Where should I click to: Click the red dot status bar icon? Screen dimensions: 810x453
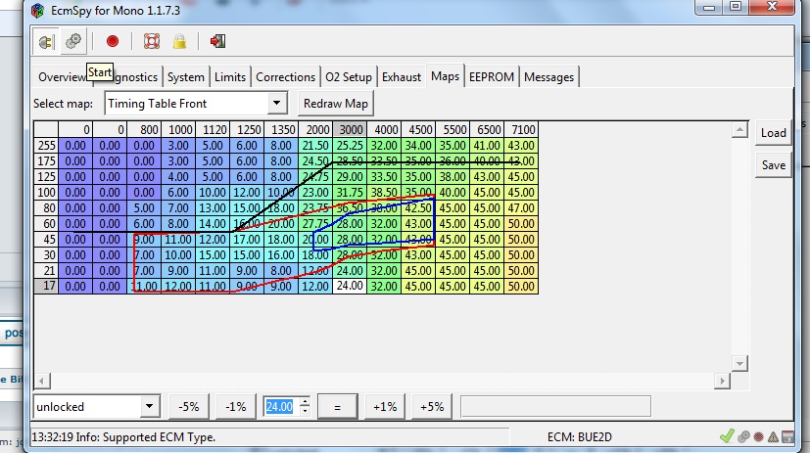click(758, 437)
